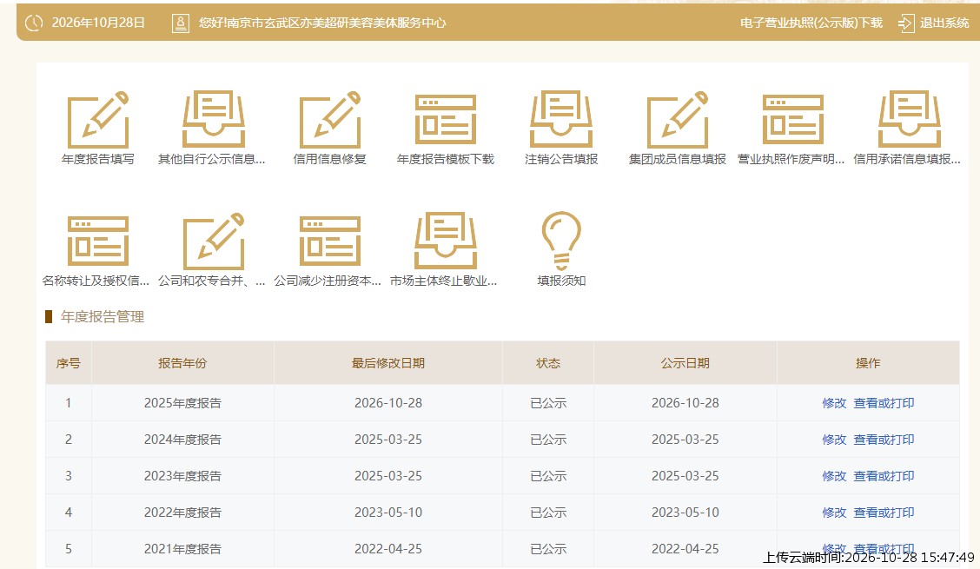Click 电子营业执照(公示版)下载 link
This screenshot has height=569, width=980.
[811, 23]
